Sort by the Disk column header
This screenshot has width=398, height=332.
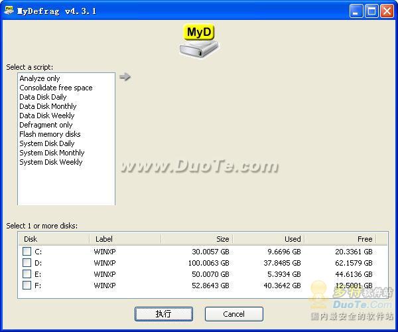54,239
